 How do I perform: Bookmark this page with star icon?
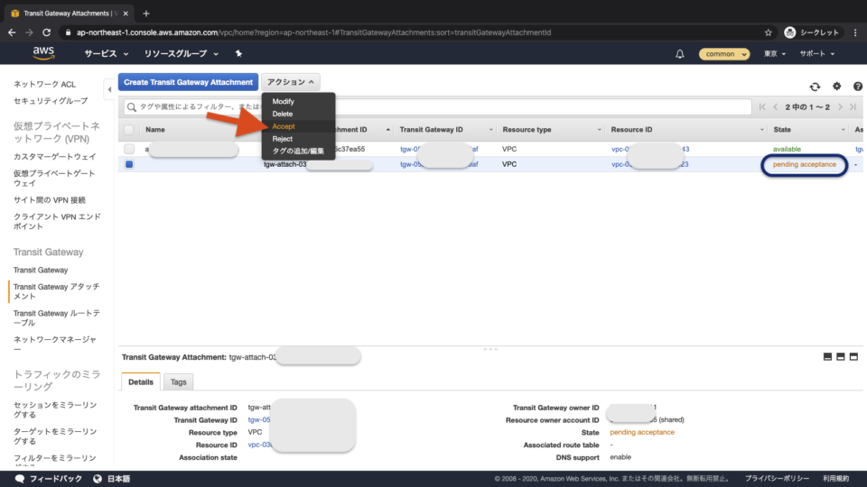(x=768, y=32)
